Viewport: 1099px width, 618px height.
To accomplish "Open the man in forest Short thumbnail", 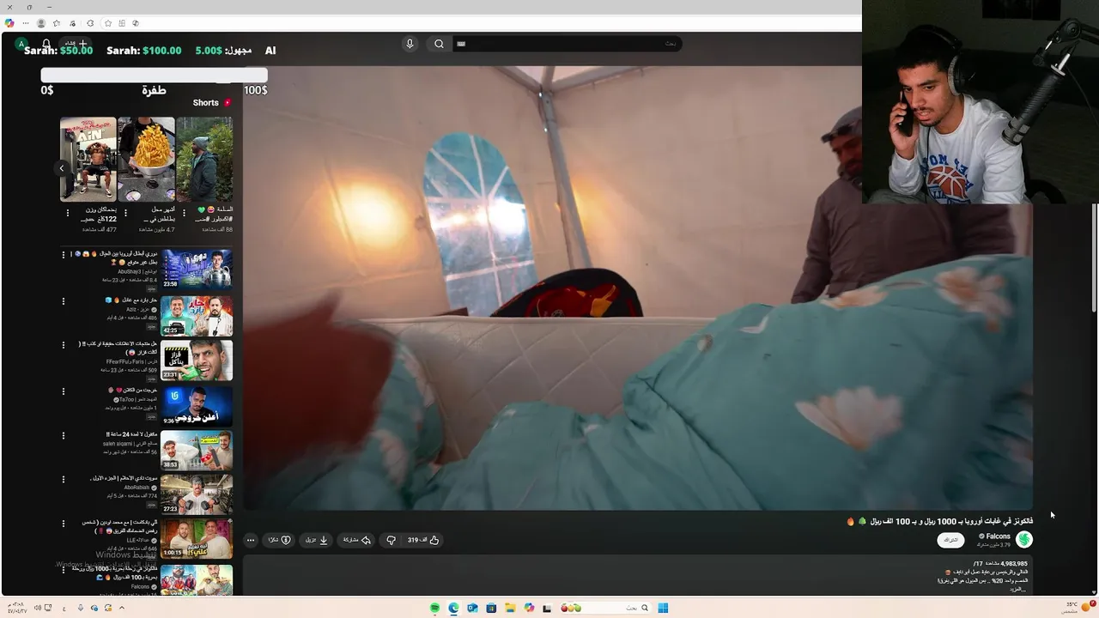I will [x=204, y=160].
